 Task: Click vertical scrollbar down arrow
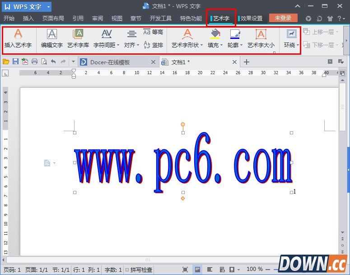tap(343, 233)
